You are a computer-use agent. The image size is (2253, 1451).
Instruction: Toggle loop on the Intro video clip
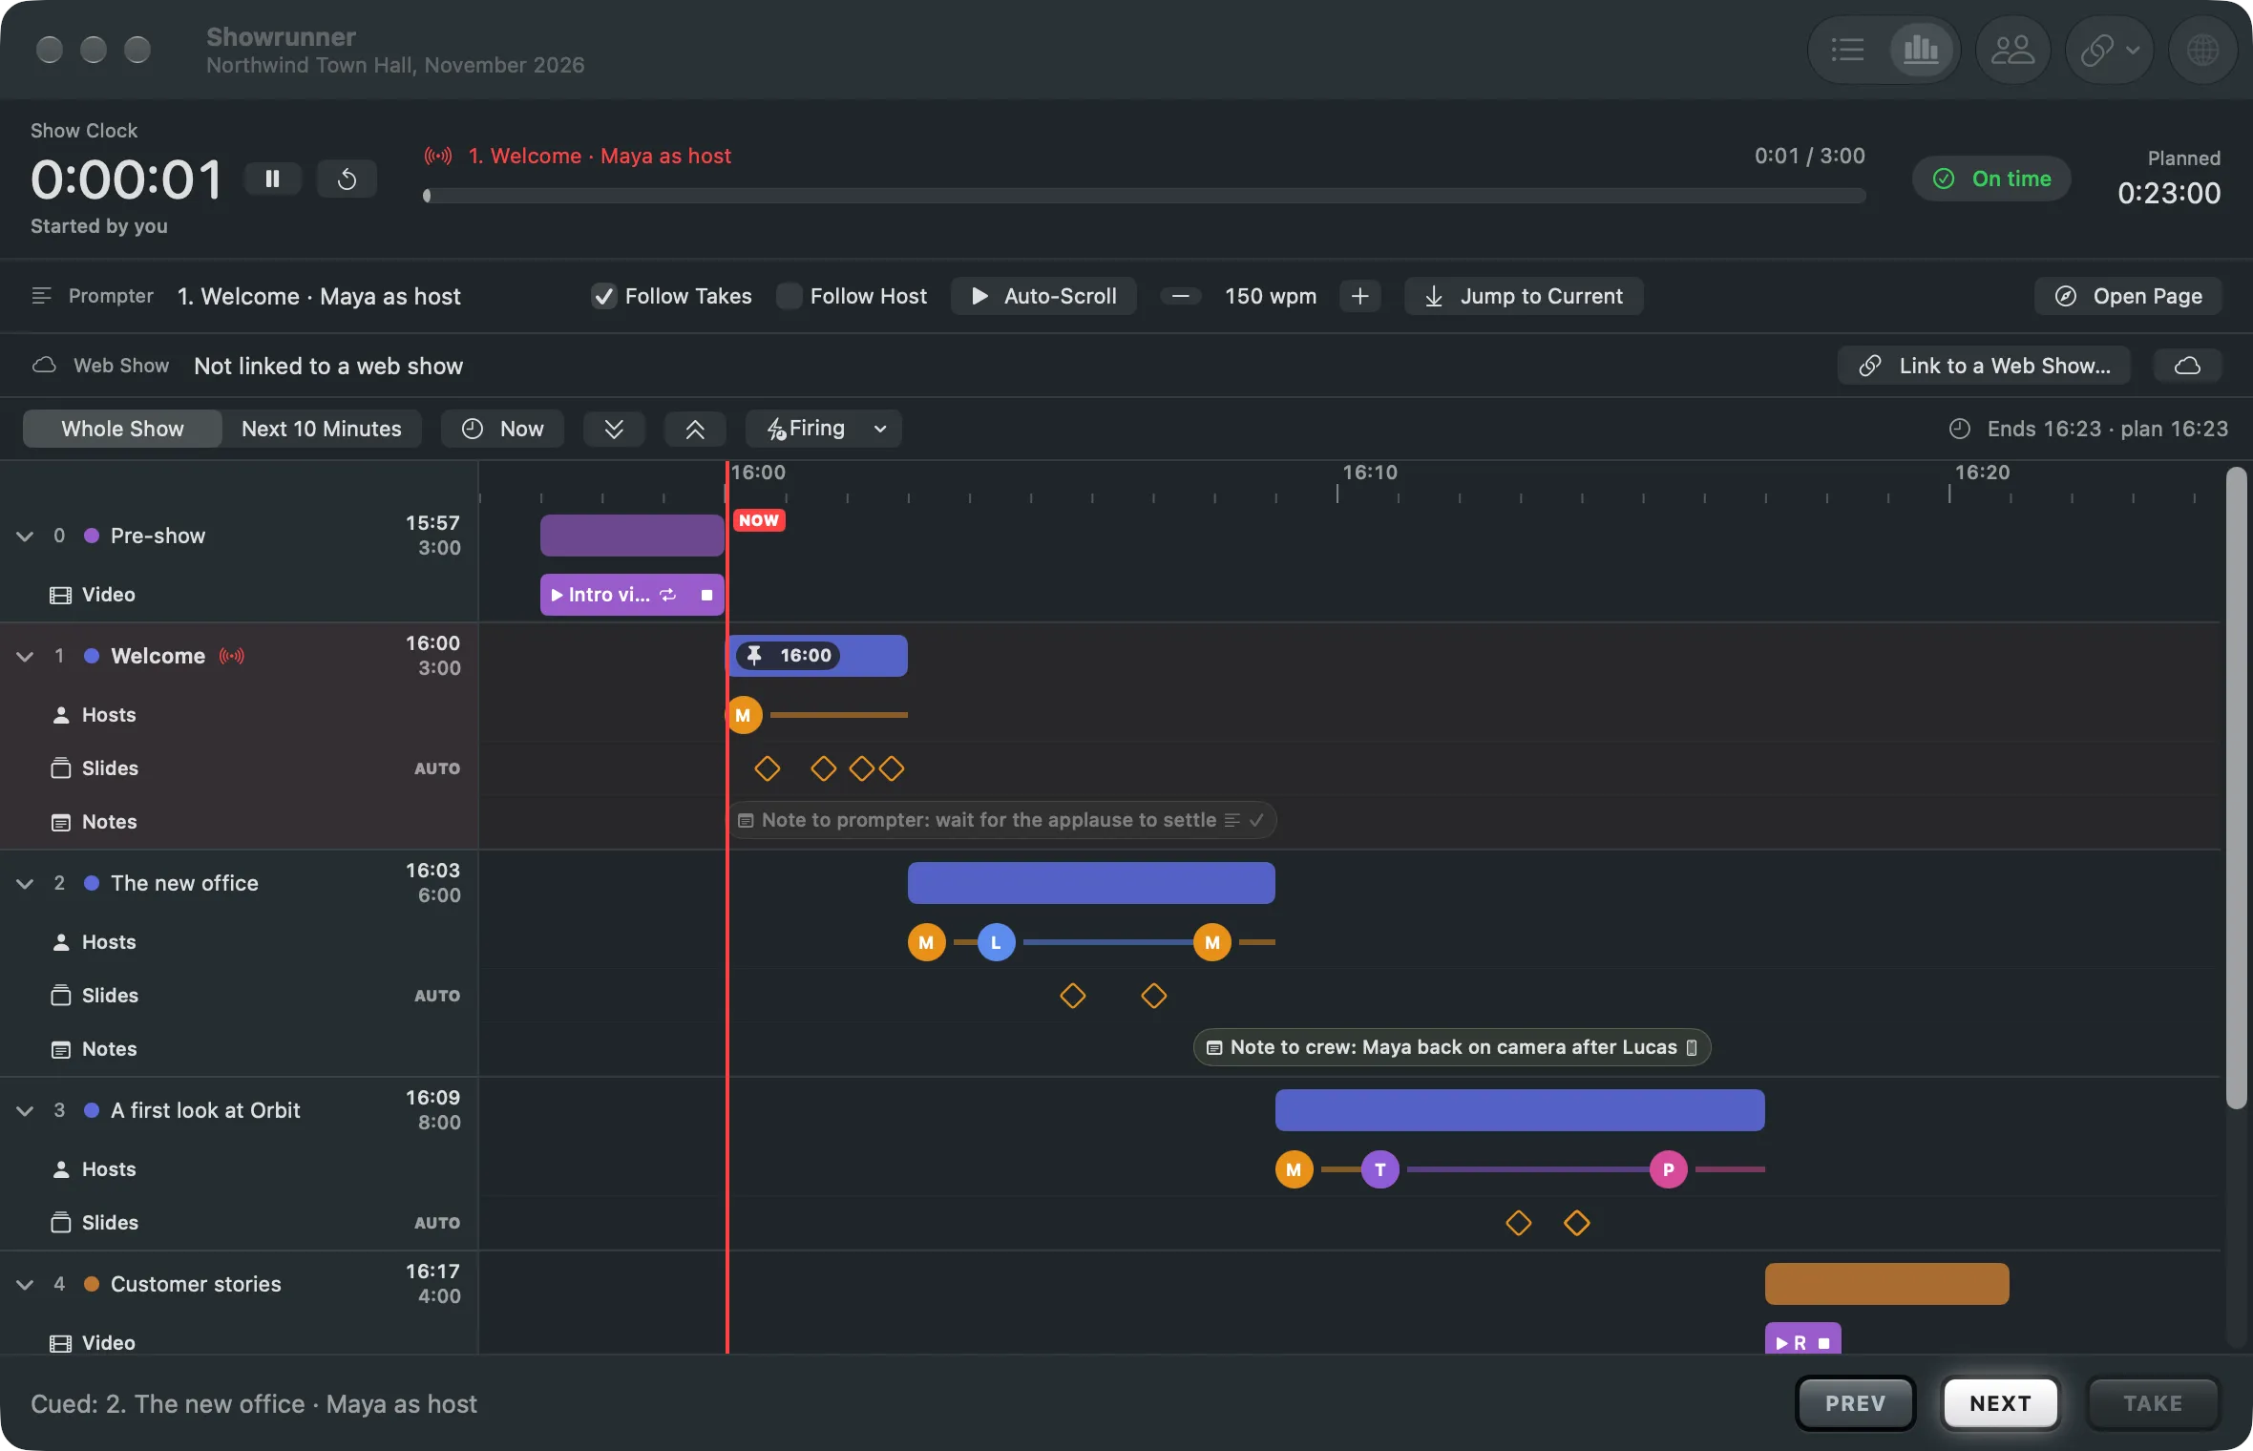coord(668,595)
